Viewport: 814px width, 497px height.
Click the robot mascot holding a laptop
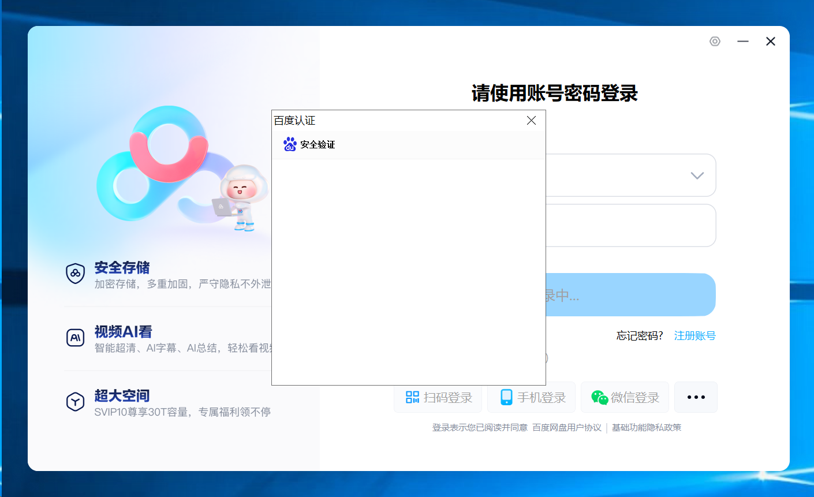pyautogui.click(x=241, y=197)
